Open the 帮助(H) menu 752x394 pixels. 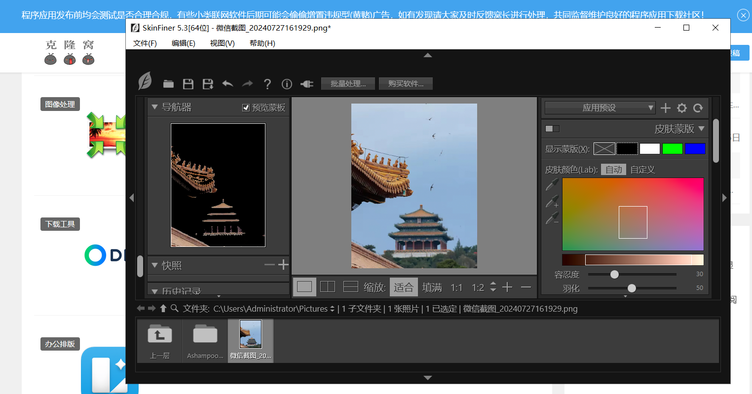click(263, 43)
